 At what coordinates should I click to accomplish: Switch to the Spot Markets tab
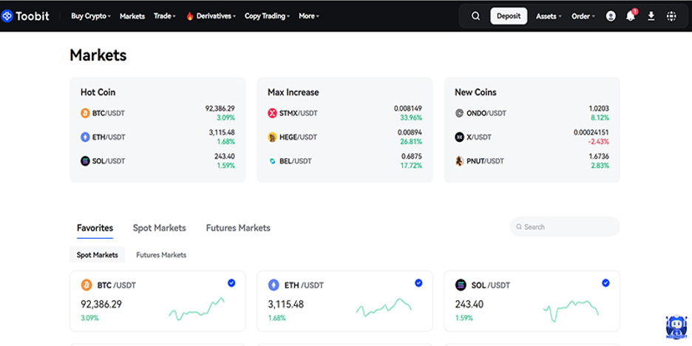coord(159,228)
